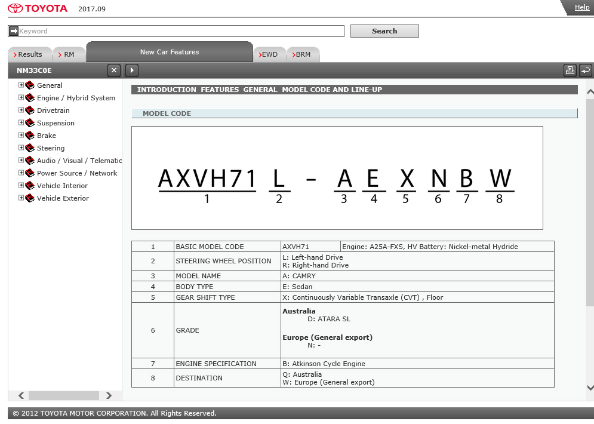This screenshot has height=424, width=594.
Task: Click the Search button
Action: (384, 31)
